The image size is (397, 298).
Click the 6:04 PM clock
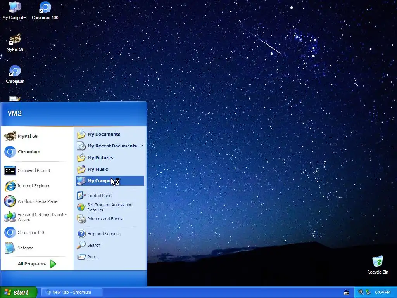pos(383,292)
